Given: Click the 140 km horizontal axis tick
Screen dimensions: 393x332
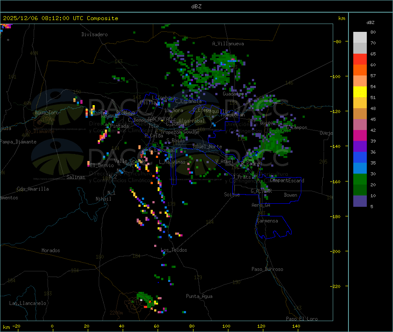Looking at the screenshot, I should [x=296, y=326].
